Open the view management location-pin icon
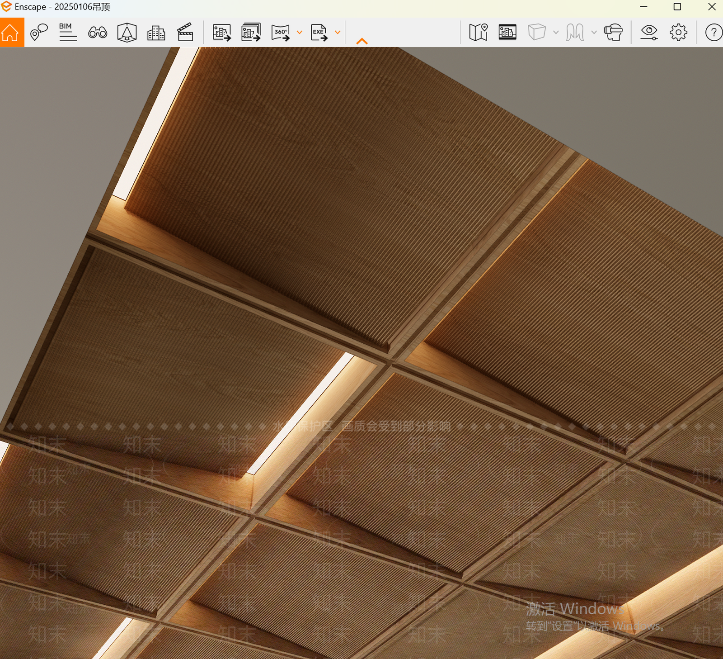 (39, 32)
